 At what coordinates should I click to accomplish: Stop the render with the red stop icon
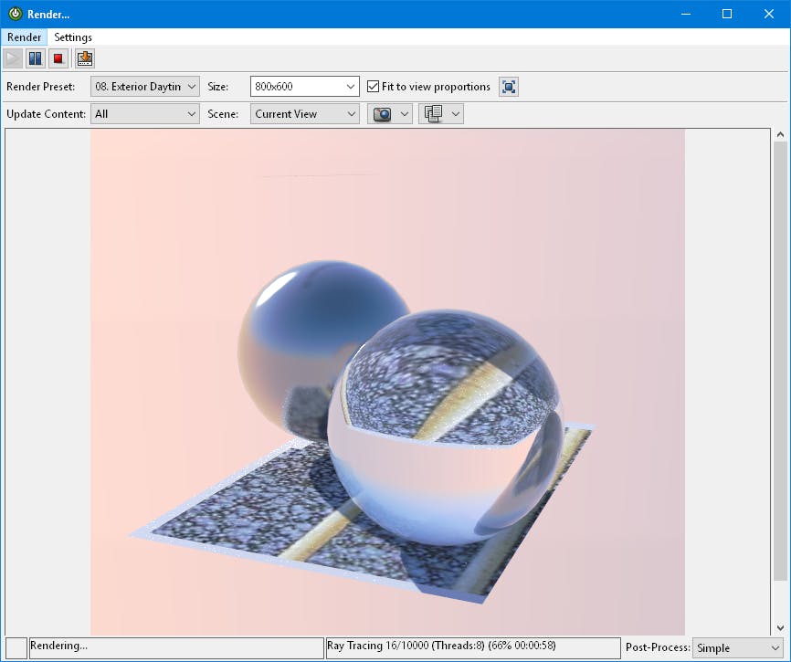click(x=58, y=58)
